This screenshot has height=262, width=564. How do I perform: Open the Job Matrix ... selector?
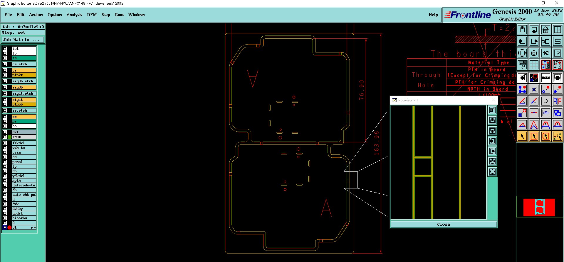pos(23,40)
